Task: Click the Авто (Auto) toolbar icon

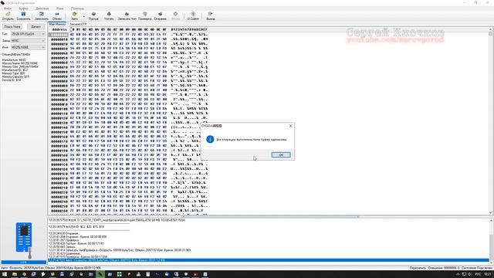Action: click(x=75, y=15)
